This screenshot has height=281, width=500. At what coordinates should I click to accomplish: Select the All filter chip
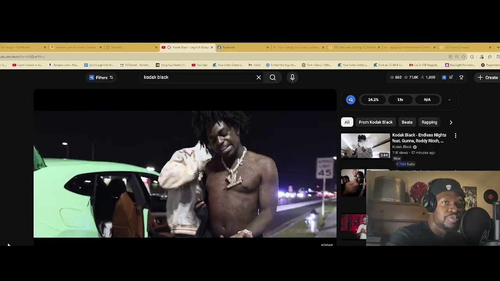347,122
